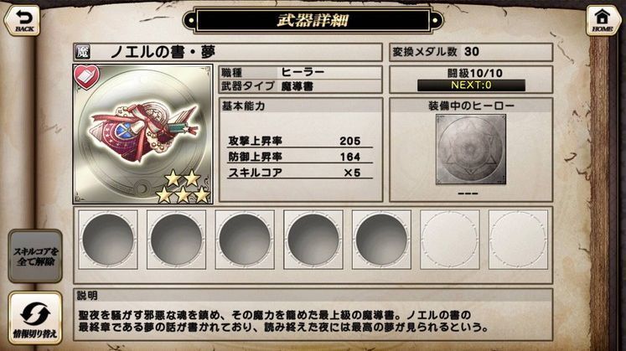This screenshot has height=351, width=626.
Task: Open the second skill core slot
Action: tap(176, 240)
